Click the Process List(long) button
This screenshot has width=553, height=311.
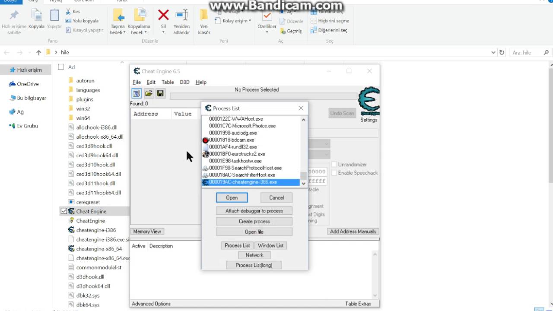click(254, 265)
